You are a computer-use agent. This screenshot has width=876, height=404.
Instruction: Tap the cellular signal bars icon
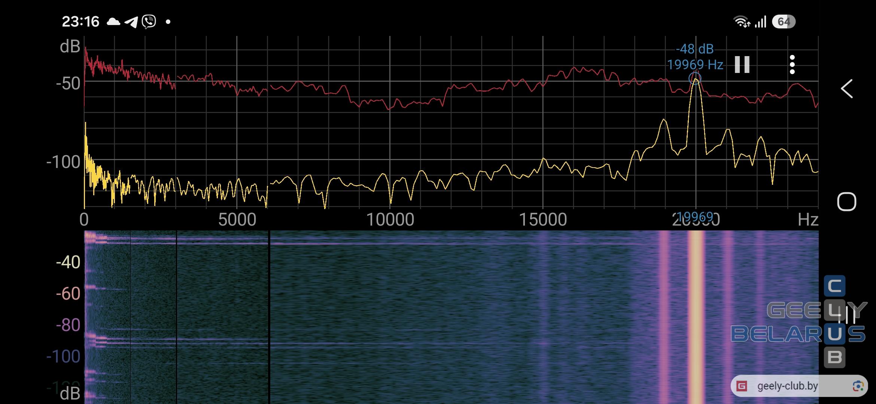[760, 22]
